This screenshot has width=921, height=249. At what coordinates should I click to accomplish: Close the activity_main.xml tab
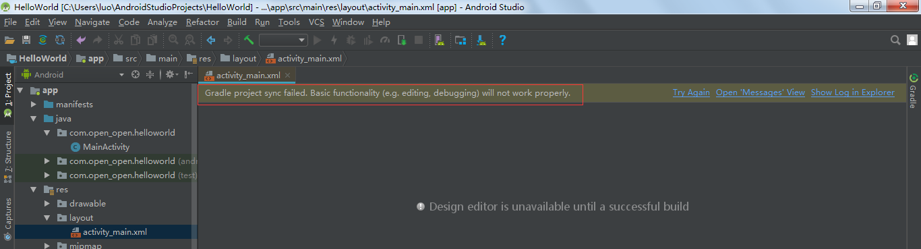pyautogui.click(x=287, y=76)
